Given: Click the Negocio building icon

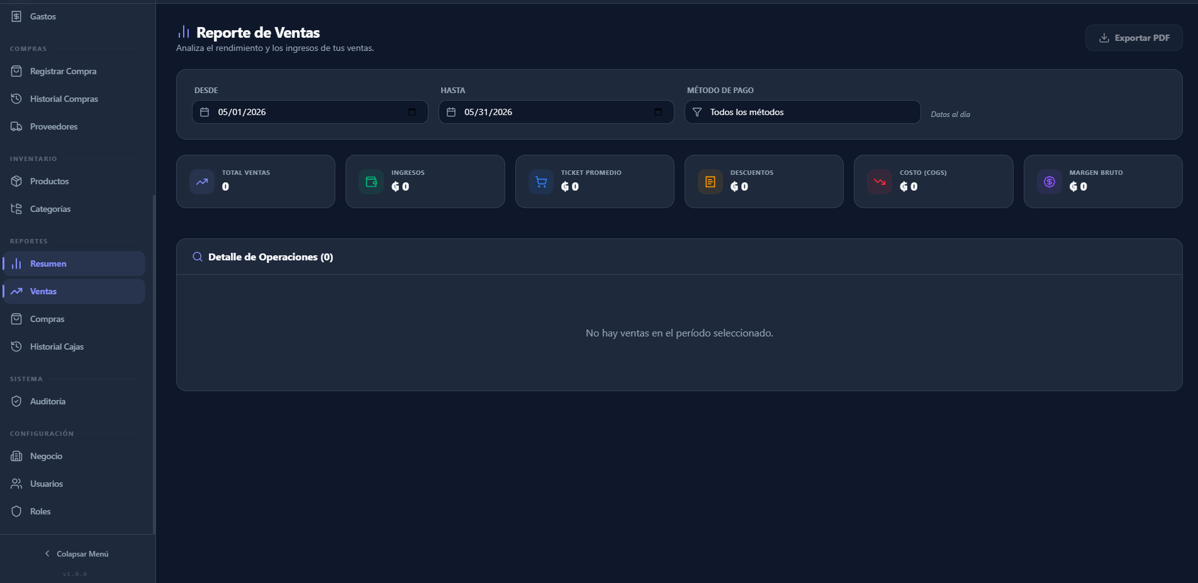Looking at the screenshot, I should [16, 456].
